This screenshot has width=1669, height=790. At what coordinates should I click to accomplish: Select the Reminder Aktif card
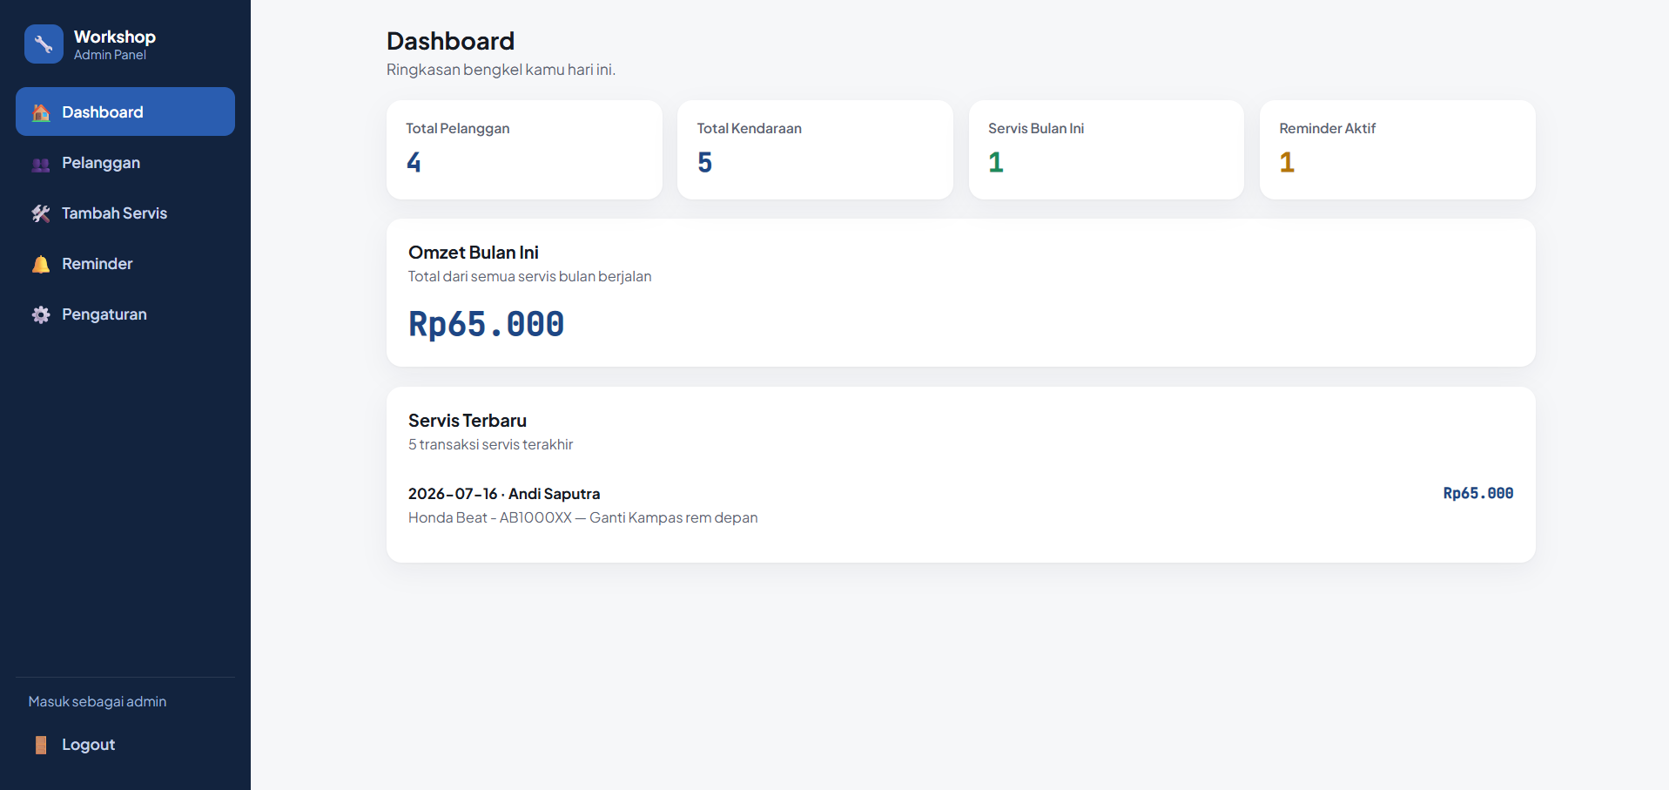[x=1397, y=150]
